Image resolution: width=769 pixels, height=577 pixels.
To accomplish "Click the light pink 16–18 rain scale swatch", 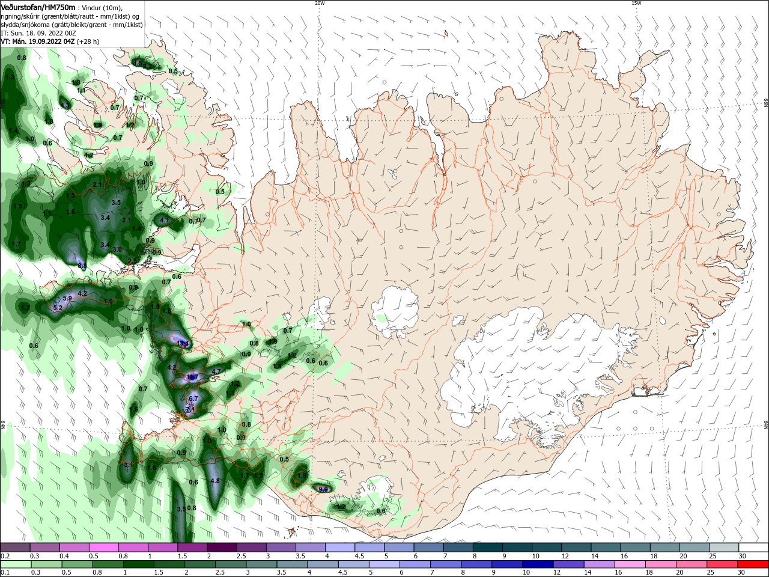I will (x=630, y=564).
